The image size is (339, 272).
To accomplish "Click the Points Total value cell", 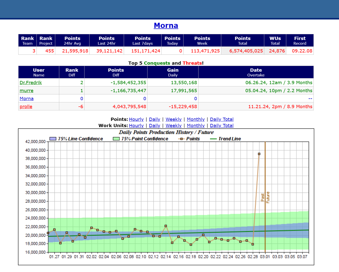I will [x=242, y=51].
